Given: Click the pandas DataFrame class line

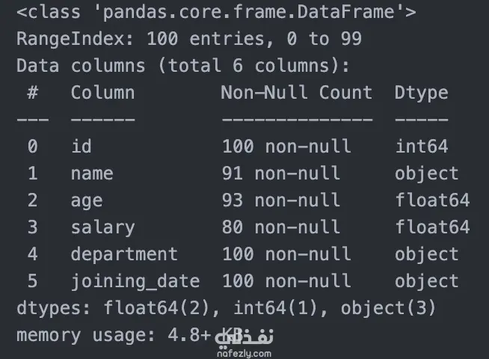Looking at the screenshot, I should (x=216, y=12).
